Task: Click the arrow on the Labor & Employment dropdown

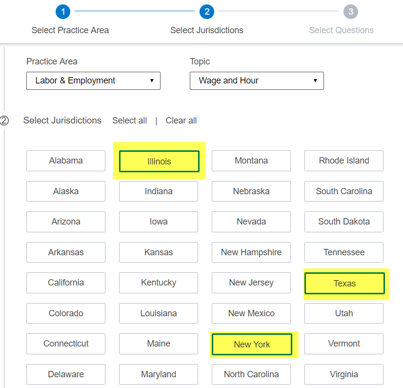Action: (x=152, y=81)
